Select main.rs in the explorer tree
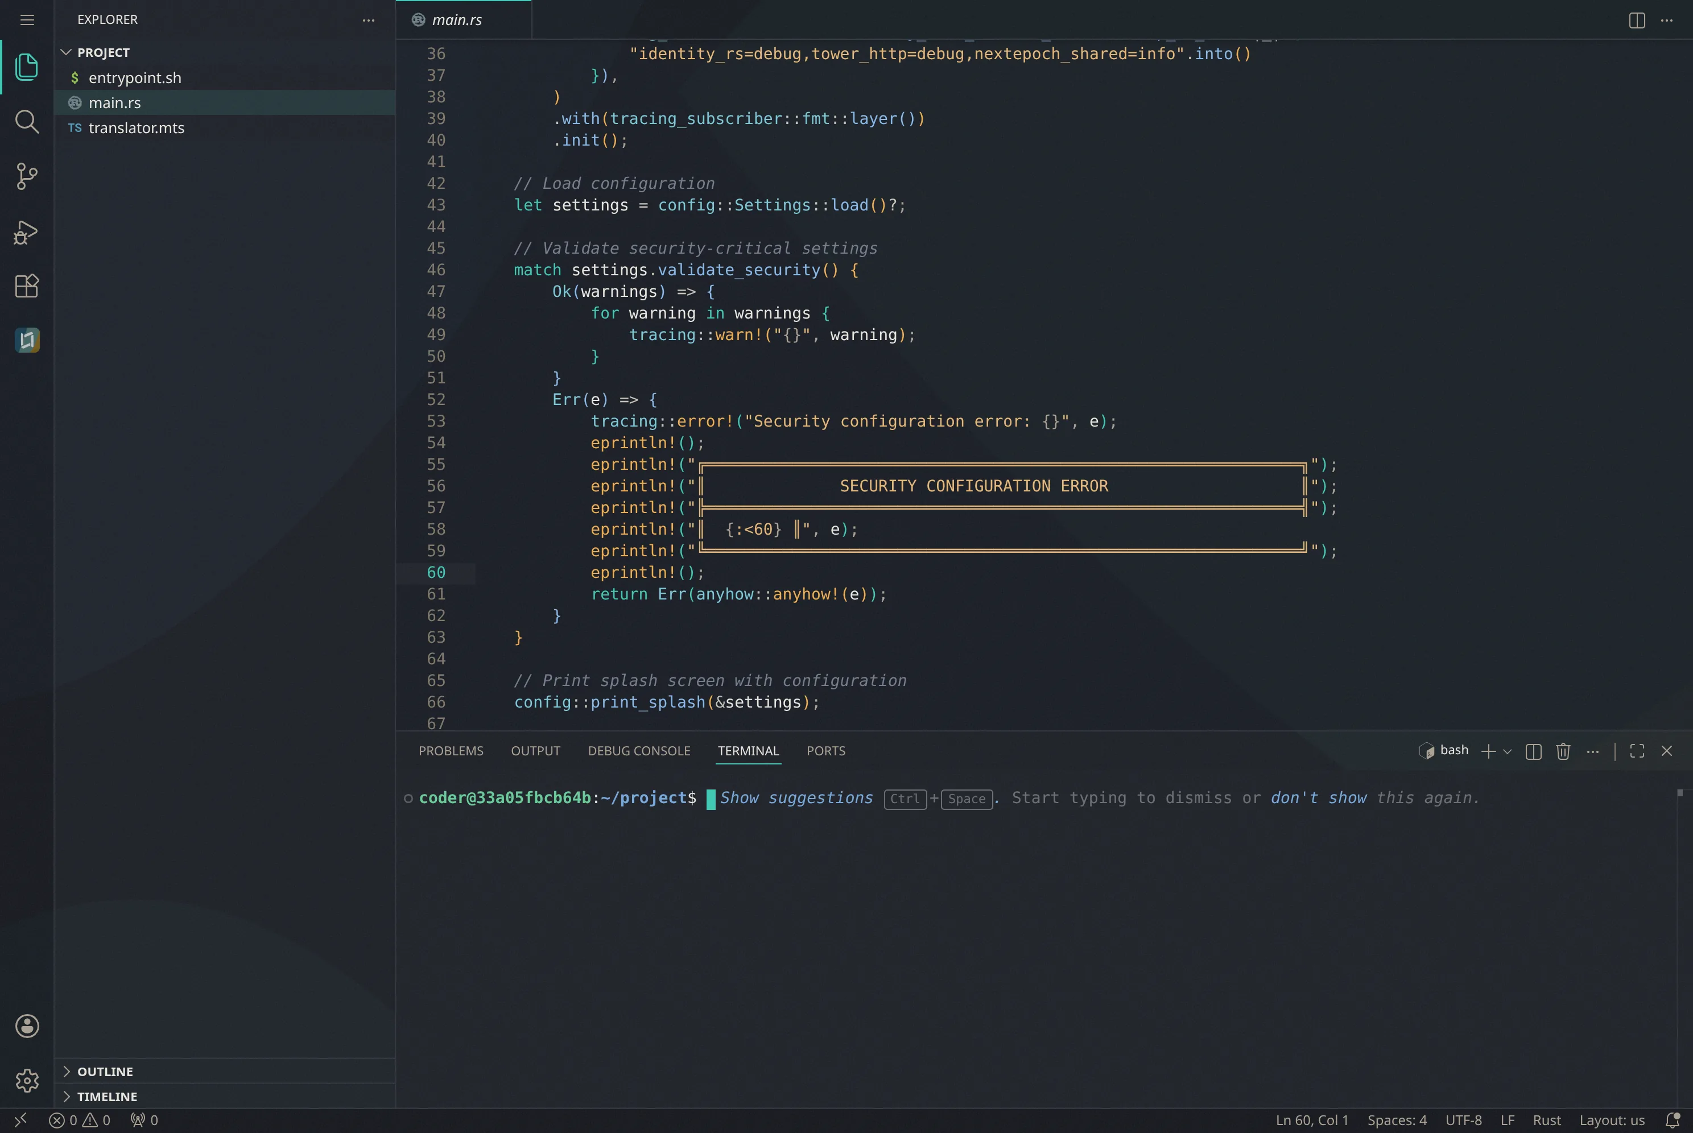This screenshot has width=1693, height=1133. 224,102
